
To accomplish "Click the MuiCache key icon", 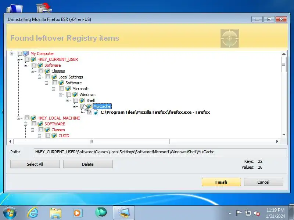I will coord(89,106).
